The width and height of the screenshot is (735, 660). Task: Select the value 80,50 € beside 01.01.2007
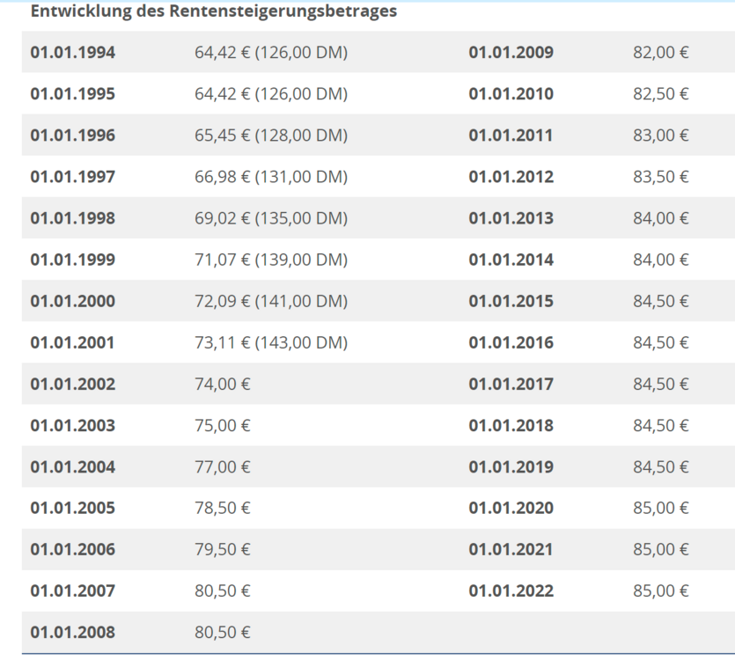coord(223,591)
